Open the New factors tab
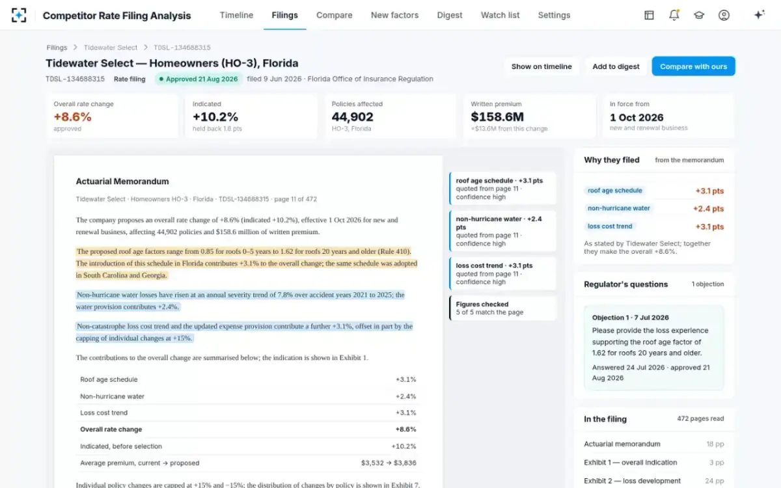This screenshot has height=488, width=781. click(395, 15)
